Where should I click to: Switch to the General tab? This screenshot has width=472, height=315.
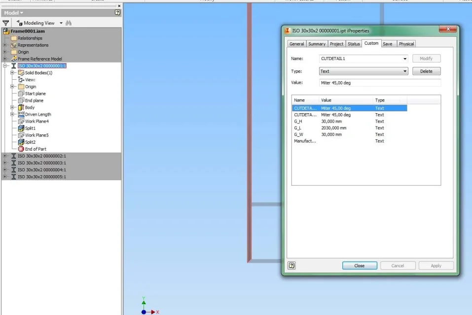tap(296, 44)
